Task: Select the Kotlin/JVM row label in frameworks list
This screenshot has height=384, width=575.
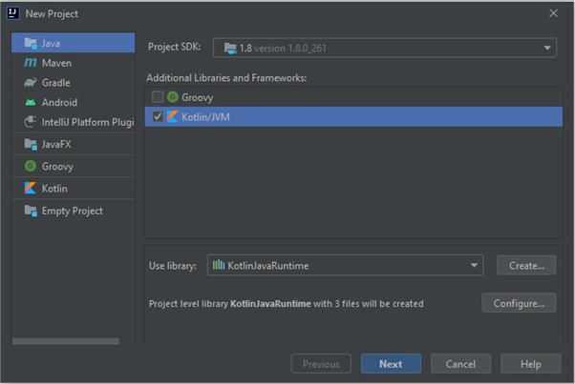Action: click(x=207, y=117)
